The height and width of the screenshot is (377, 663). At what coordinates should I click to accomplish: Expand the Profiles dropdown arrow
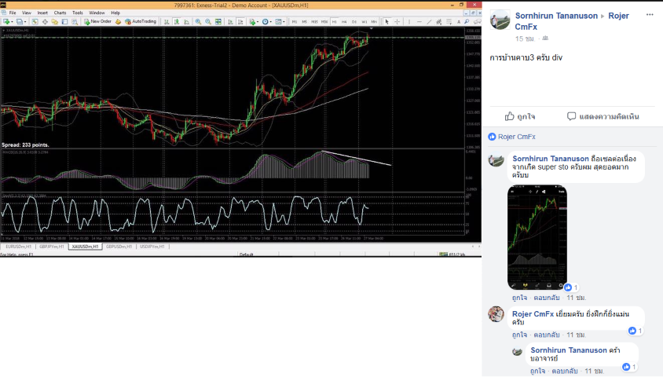pos(25,22)
